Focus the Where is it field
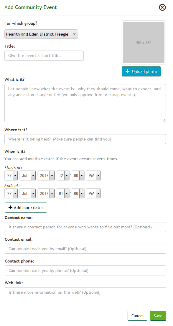Viewport: 173px width, 326px height. [85, 139]
